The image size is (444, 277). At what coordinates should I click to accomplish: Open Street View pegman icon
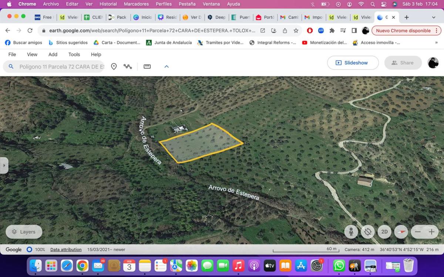[x=351, y=232]
